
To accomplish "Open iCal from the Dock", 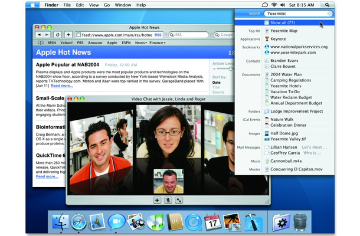I will tap(212, 222).
